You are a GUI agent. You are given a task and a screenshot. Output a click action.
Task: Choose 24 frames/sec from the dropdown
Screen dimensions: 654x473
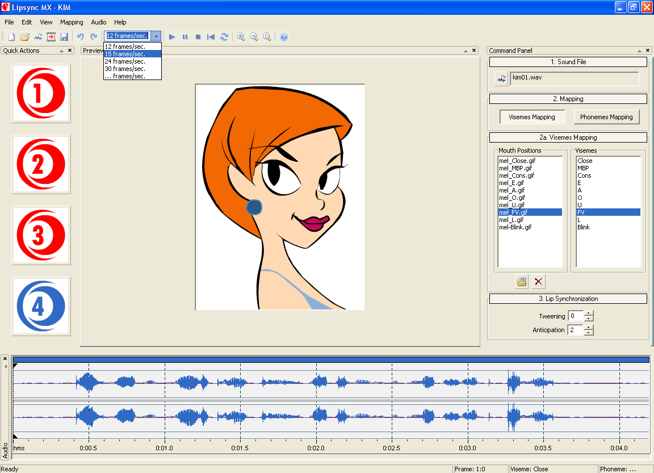(x=124, y=61)
